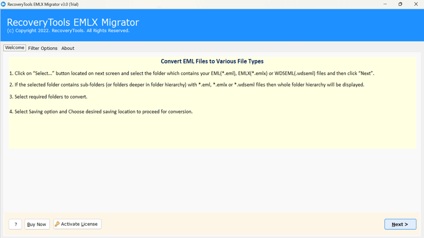
Task: Click the Buy Now button
Action: click(x=37, y=224)
